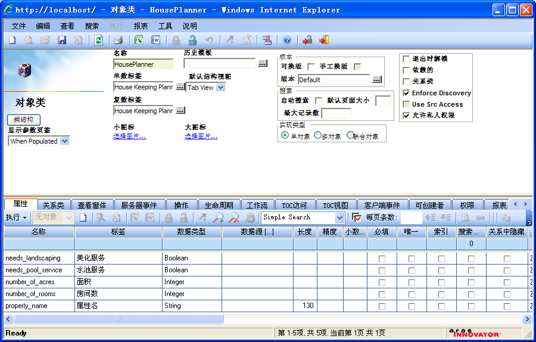Click 选择图片 link under 小图标
The height and width of the screenshot is (342, 536).
point(130,136)
